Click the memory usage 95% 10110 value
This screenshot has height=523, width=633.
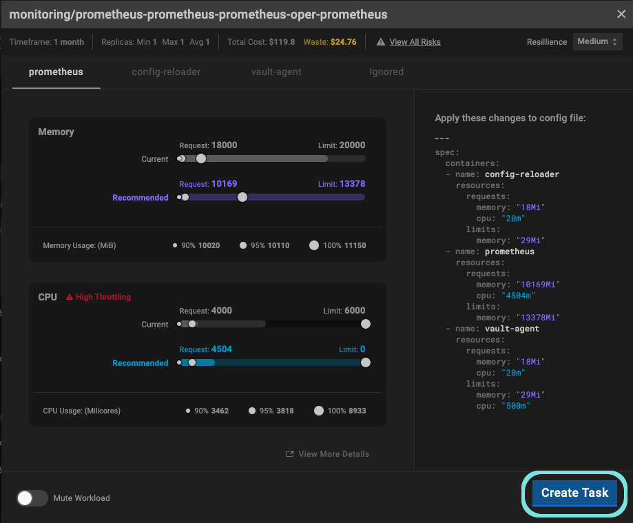pyautogui.click(x=270, y=245)
